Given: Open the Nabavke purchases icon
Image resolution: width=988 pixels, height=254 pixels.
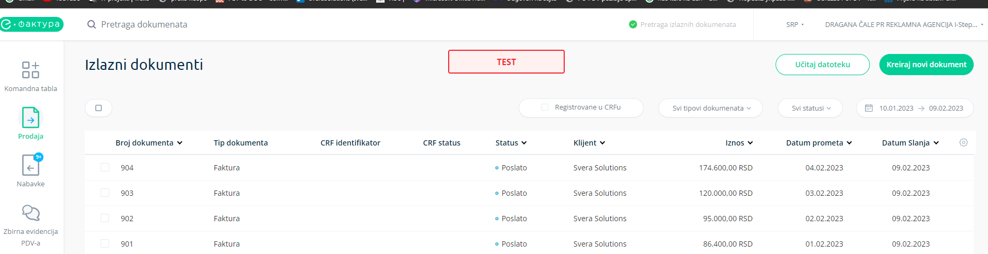Looking at the screenshot, I should 31,166.
